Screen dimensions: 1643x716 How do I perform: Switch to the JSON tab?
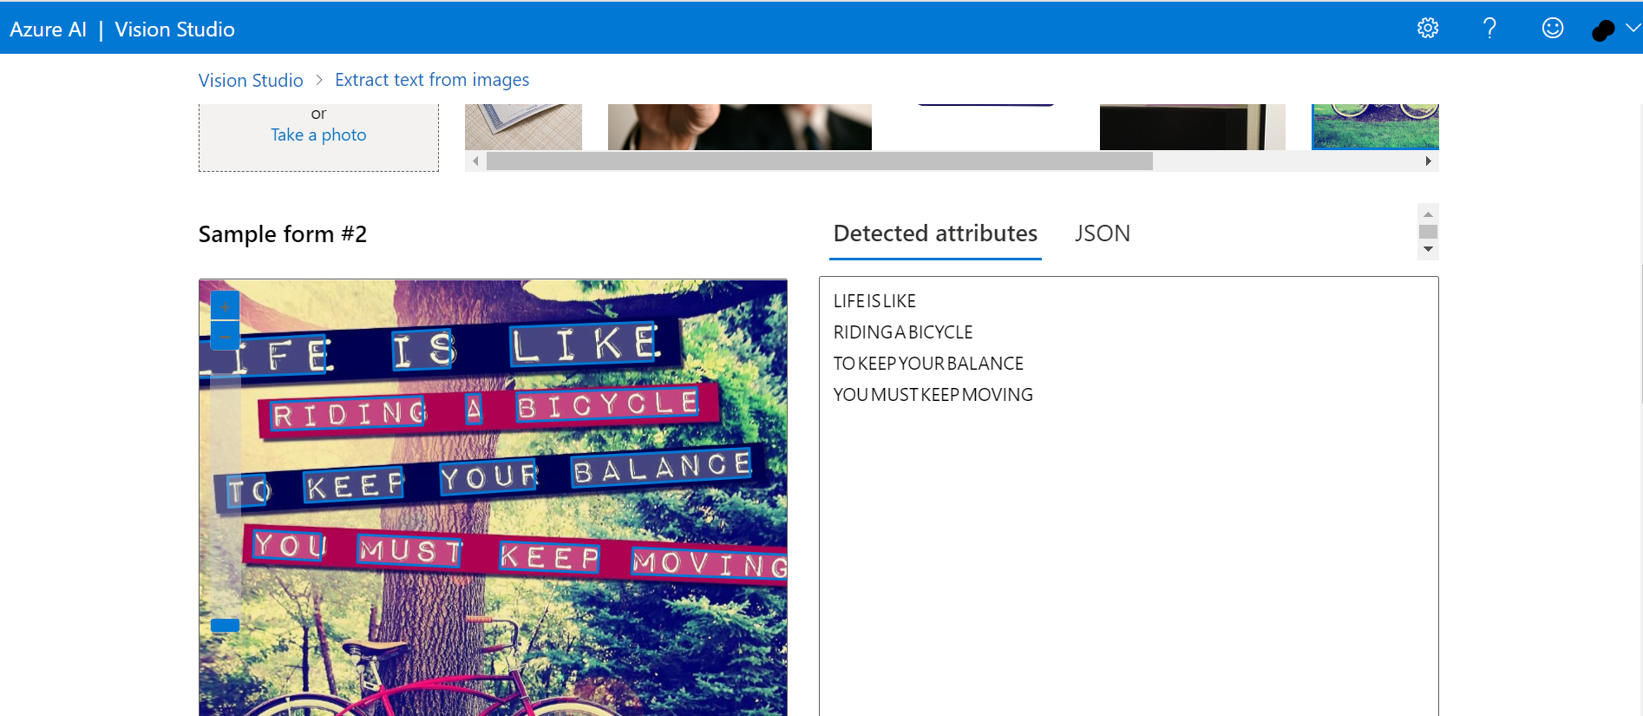(1103, 233)
